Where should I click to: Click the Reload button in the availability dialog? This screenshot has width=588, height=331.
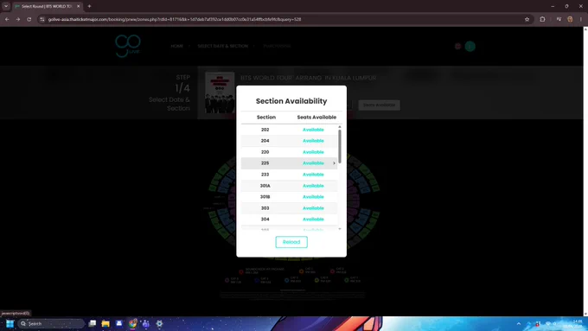tap(291, 242)
